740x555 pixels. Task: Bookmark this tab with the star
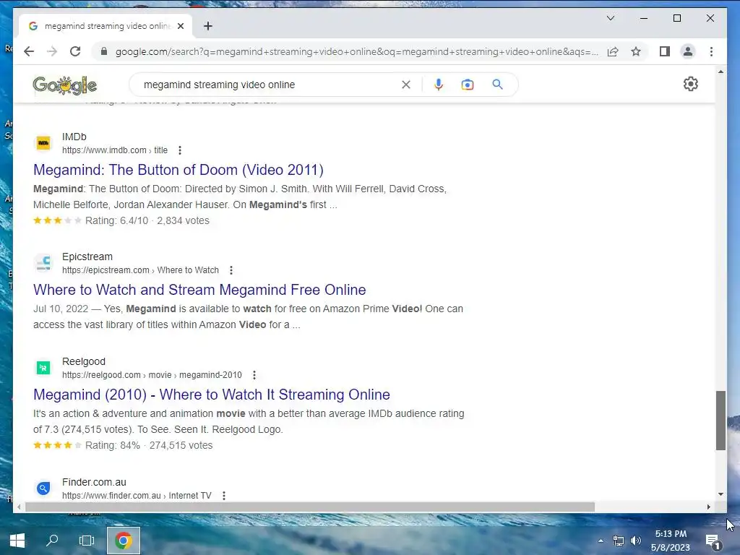pyautogui.click(x=636, y=51)
